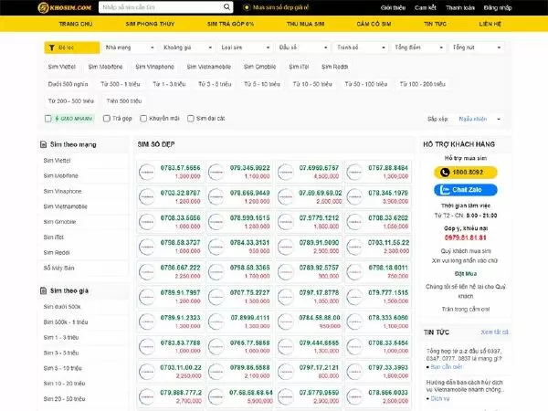548x411 pixels.
Task: Click carrier logo next to 0786.667.222
Action: [x=147, y=271]
